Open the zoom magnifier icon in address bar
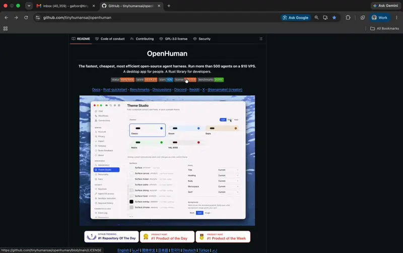Viewport: 403px width, 253px height. point(316,18)
